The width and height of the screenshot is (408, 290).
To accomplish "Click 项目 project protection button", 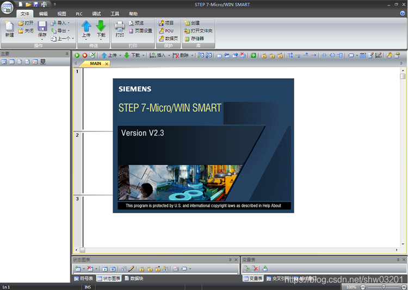I will coord(166,23).
